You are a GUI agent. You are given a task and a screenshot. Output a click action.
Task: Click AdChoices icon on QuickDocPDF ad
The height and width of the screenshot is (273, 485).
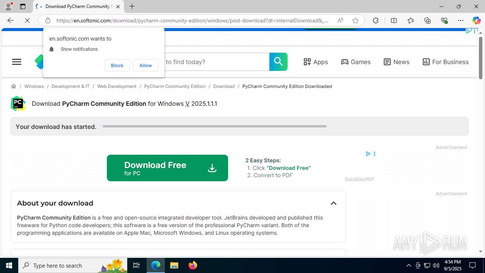(x=368, y=154)
